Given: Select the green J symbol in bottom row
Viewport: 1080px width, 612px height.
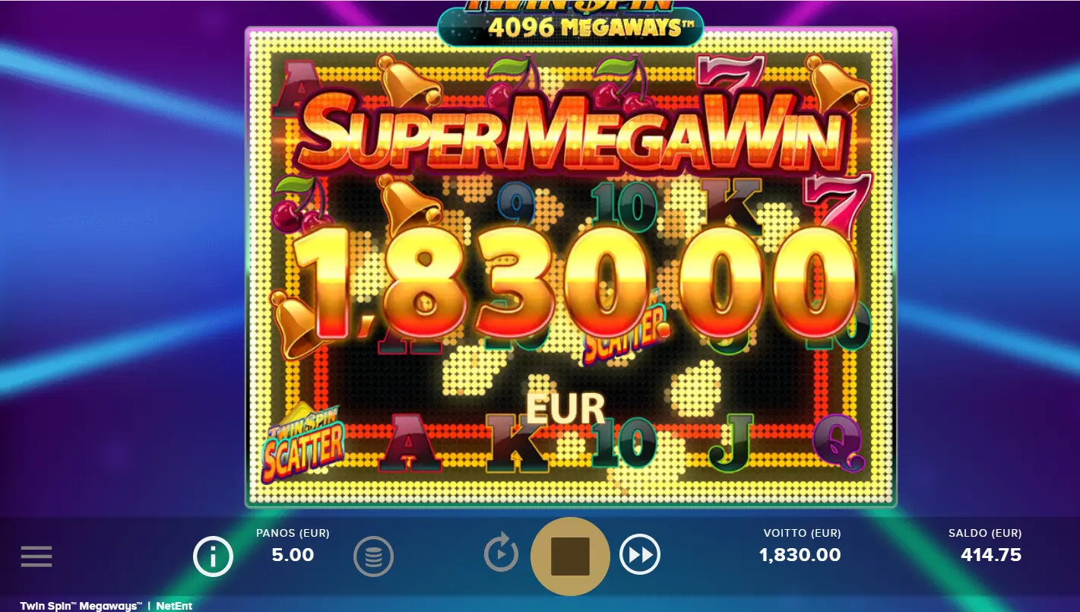Looking at the screenshot, I should click(x=731, y=442).
